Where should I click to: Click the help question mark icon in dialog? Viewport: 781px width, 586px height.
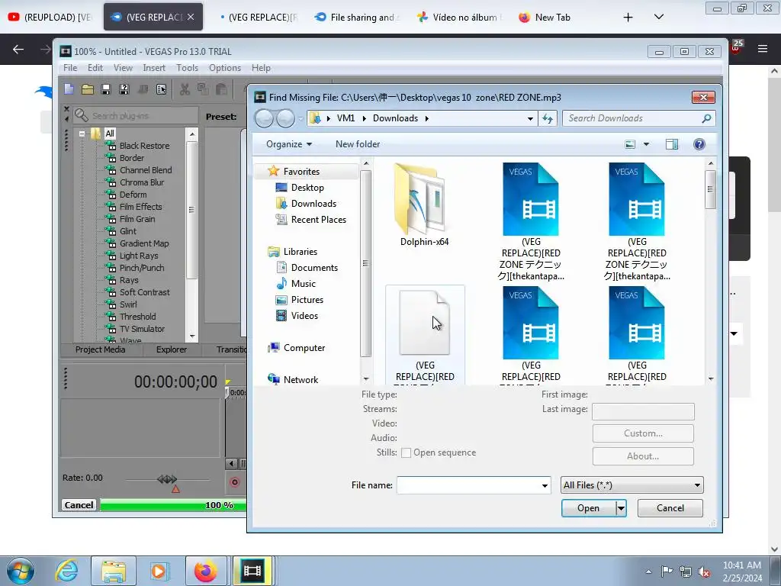click(x=699, y=144)
